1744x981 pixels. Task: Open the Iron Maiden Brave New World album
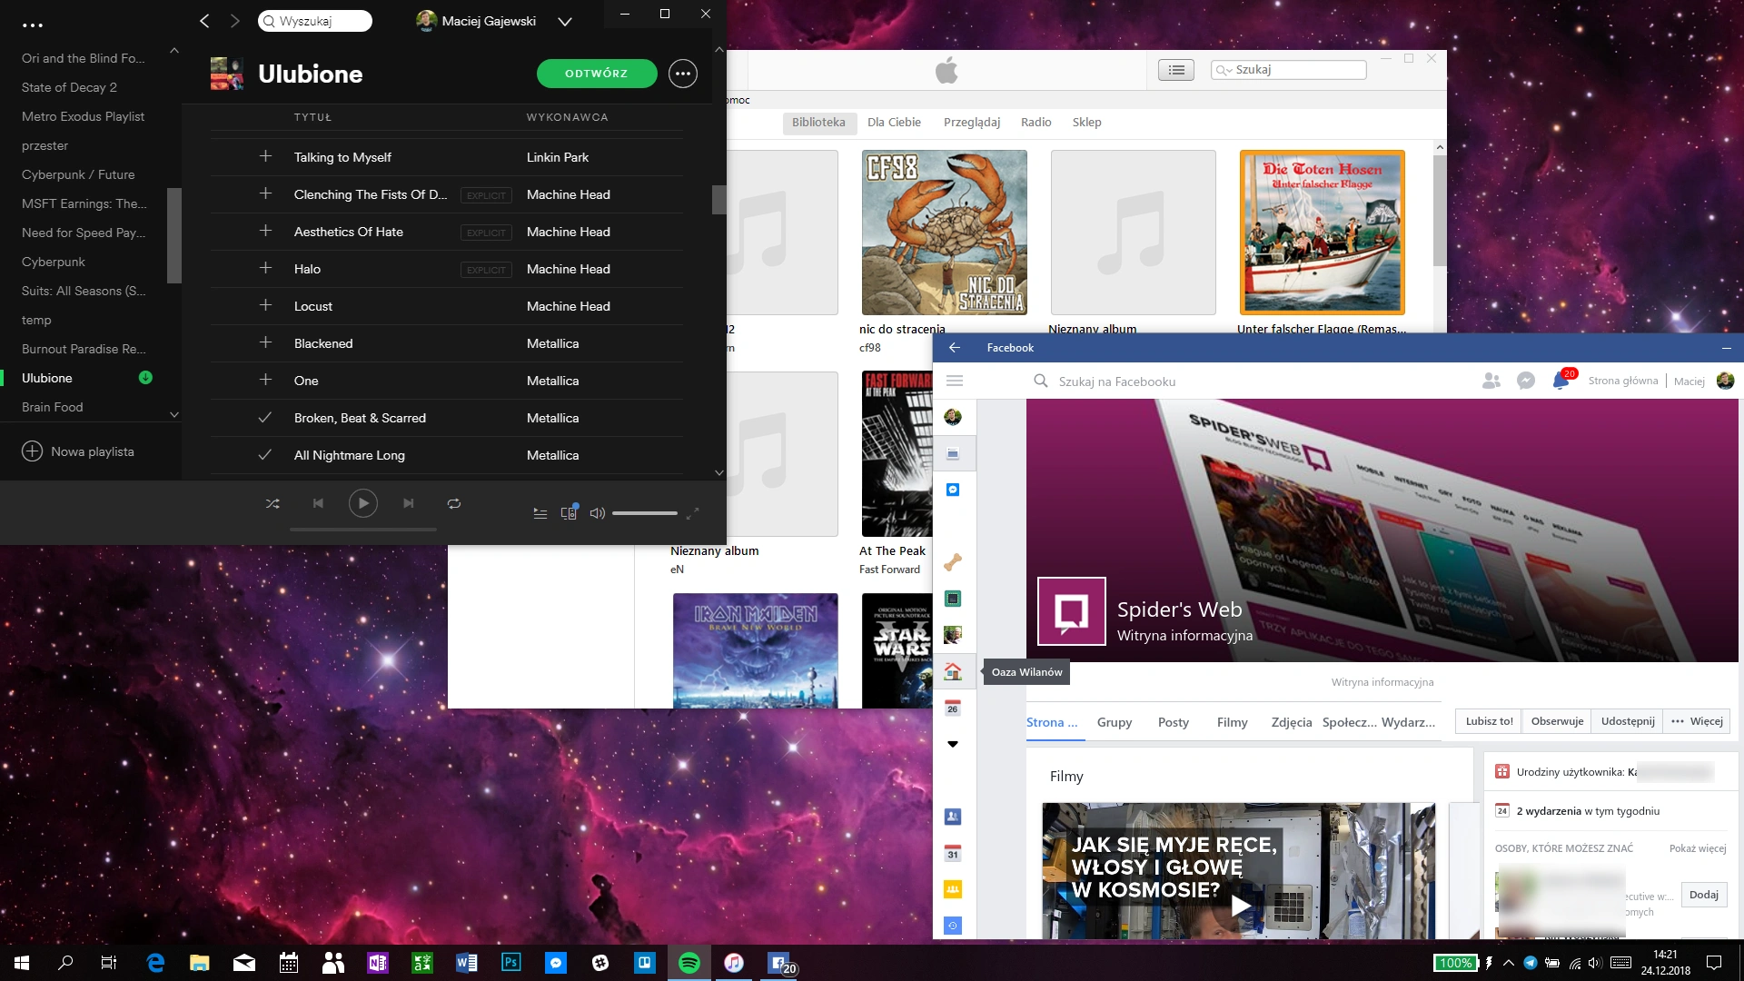pos(756,650)
